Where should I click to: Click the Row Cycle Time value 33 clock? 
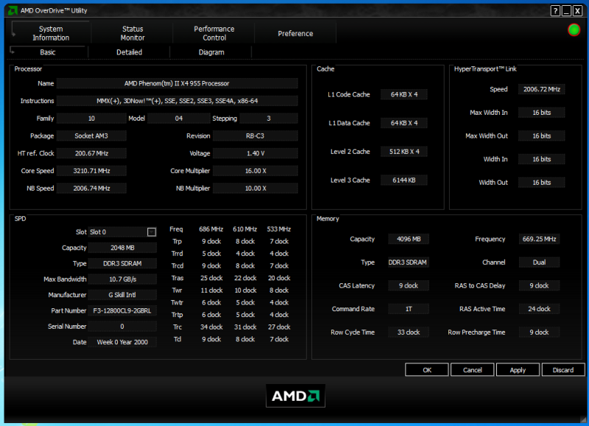click(409, 332)
